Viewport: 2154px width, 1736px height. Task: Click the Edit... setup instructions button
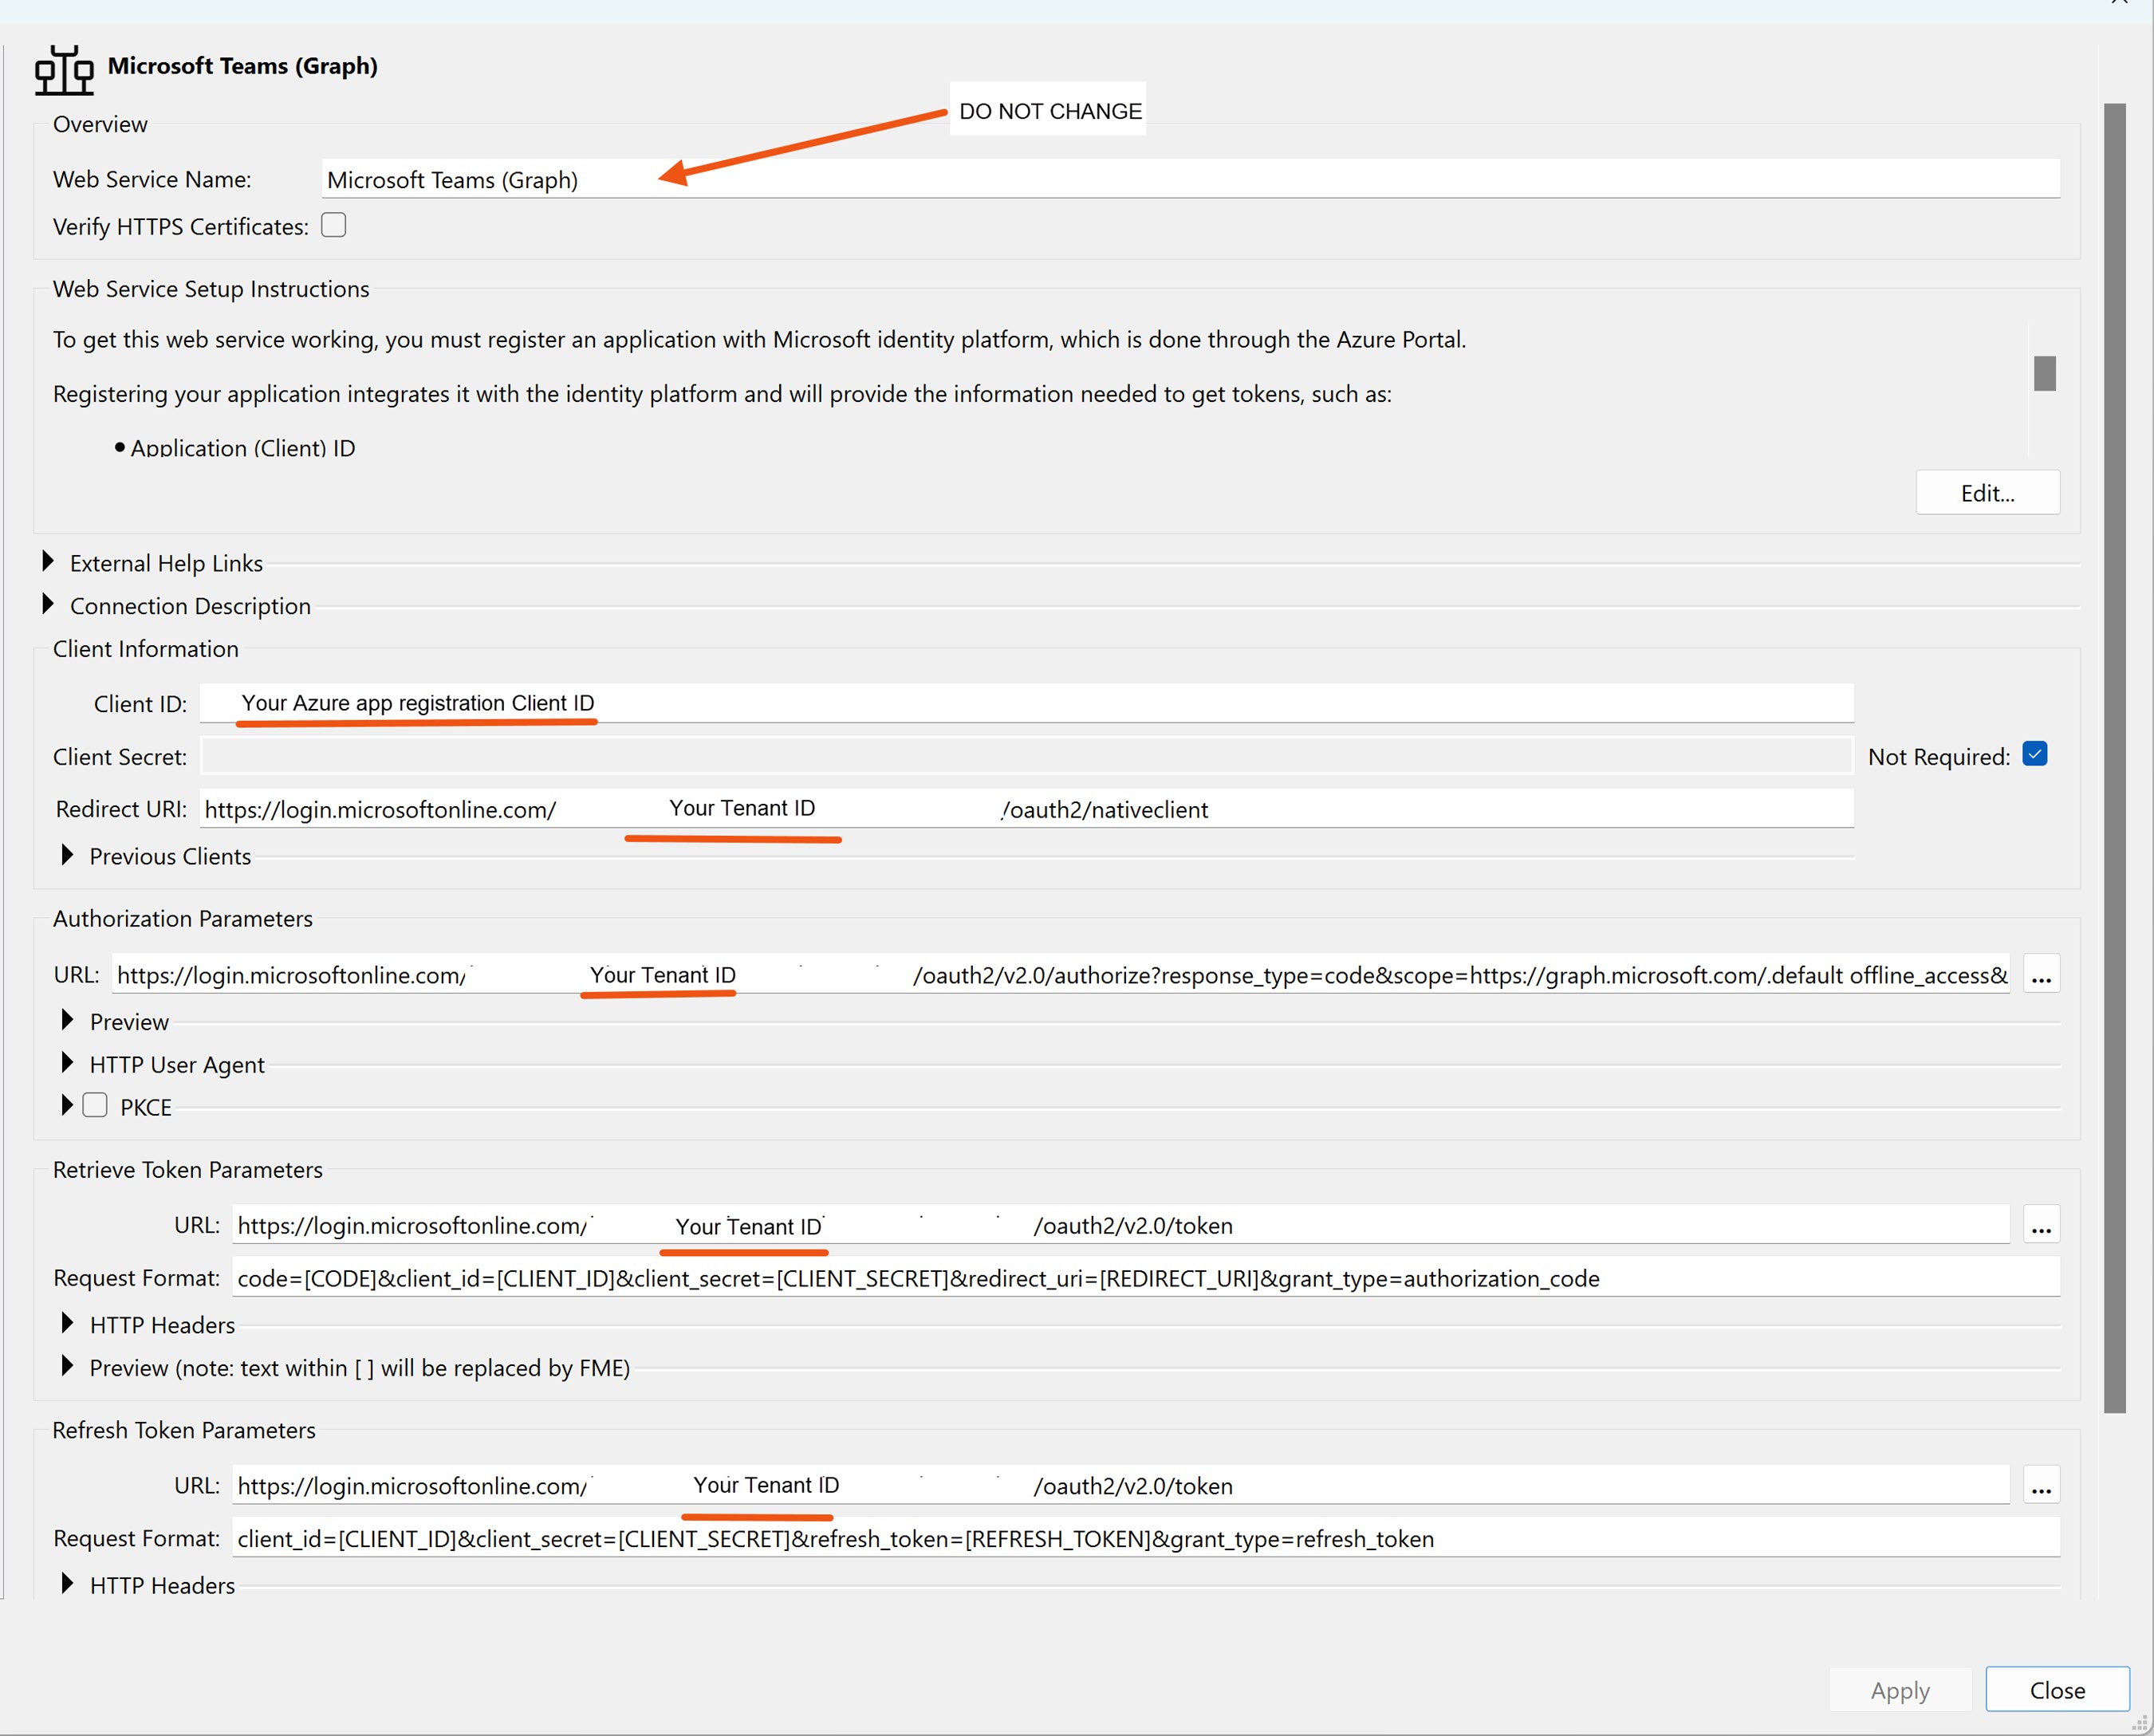1987,493
